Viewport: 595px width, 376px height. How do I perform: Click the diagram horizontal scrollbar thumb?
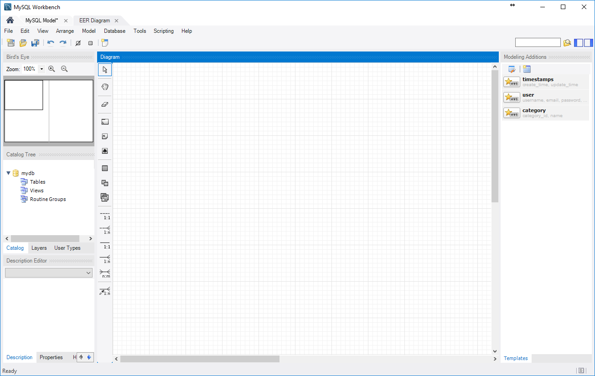200,359
